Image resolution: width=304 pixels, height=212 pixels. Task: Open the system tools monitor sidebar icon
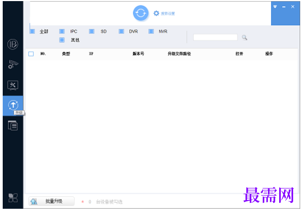click(x=13, y=85)
